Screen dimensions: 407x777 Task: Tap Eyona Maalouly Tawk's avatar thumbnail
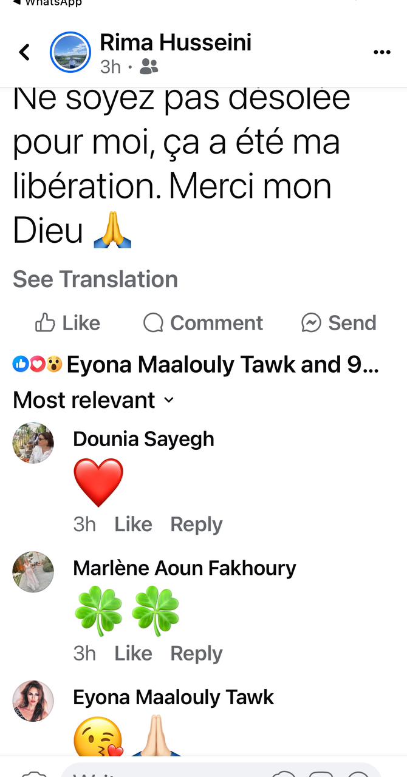[33, 701]
